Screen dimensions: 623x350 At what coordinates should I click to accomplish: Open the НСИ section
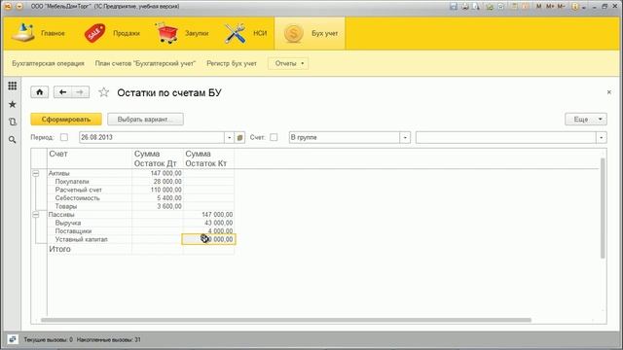[x=245, y=33]
